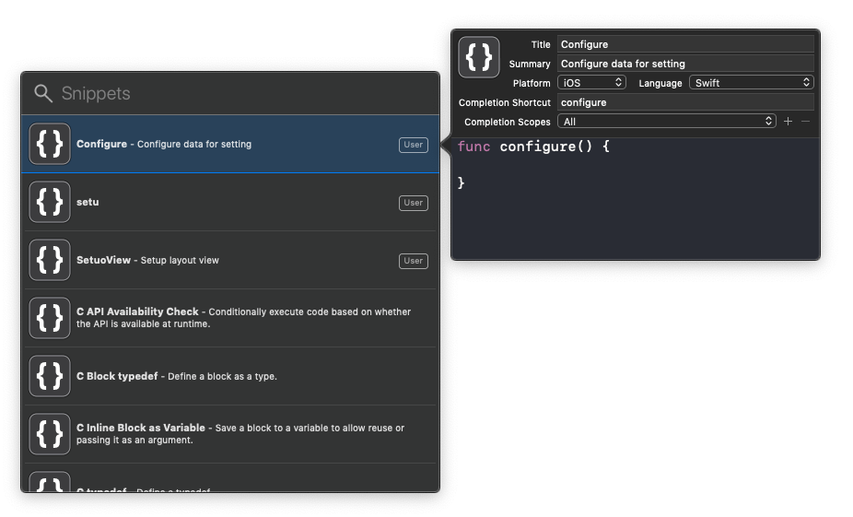This screenshot has width=853, height=517.
Task: Click the Title field containing Configure
Action: (685, 44)
